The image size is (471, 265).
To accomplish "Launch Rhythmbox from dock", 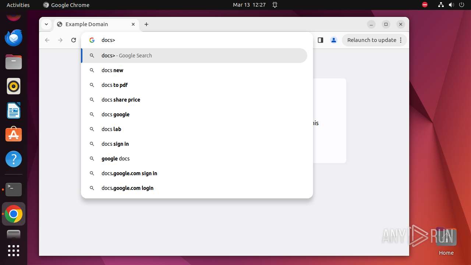I will coord(14,86).
